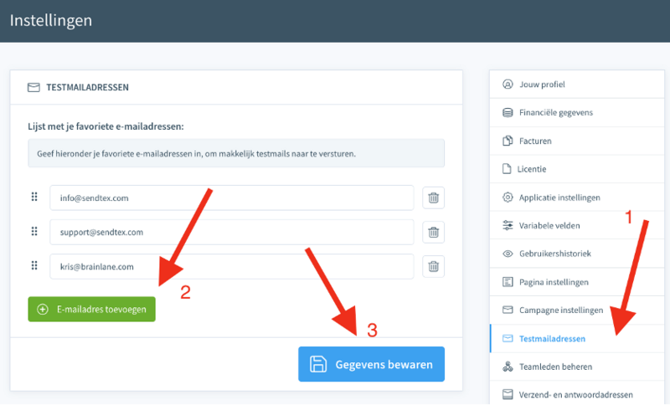Go to the Licentie settings page
This screenshot has height=405, width=670.
532,169
